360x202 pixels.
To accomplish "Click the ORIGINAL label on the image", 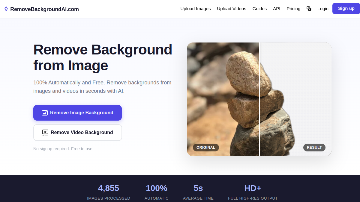I will pyautogui.click(x=206, y=148).
